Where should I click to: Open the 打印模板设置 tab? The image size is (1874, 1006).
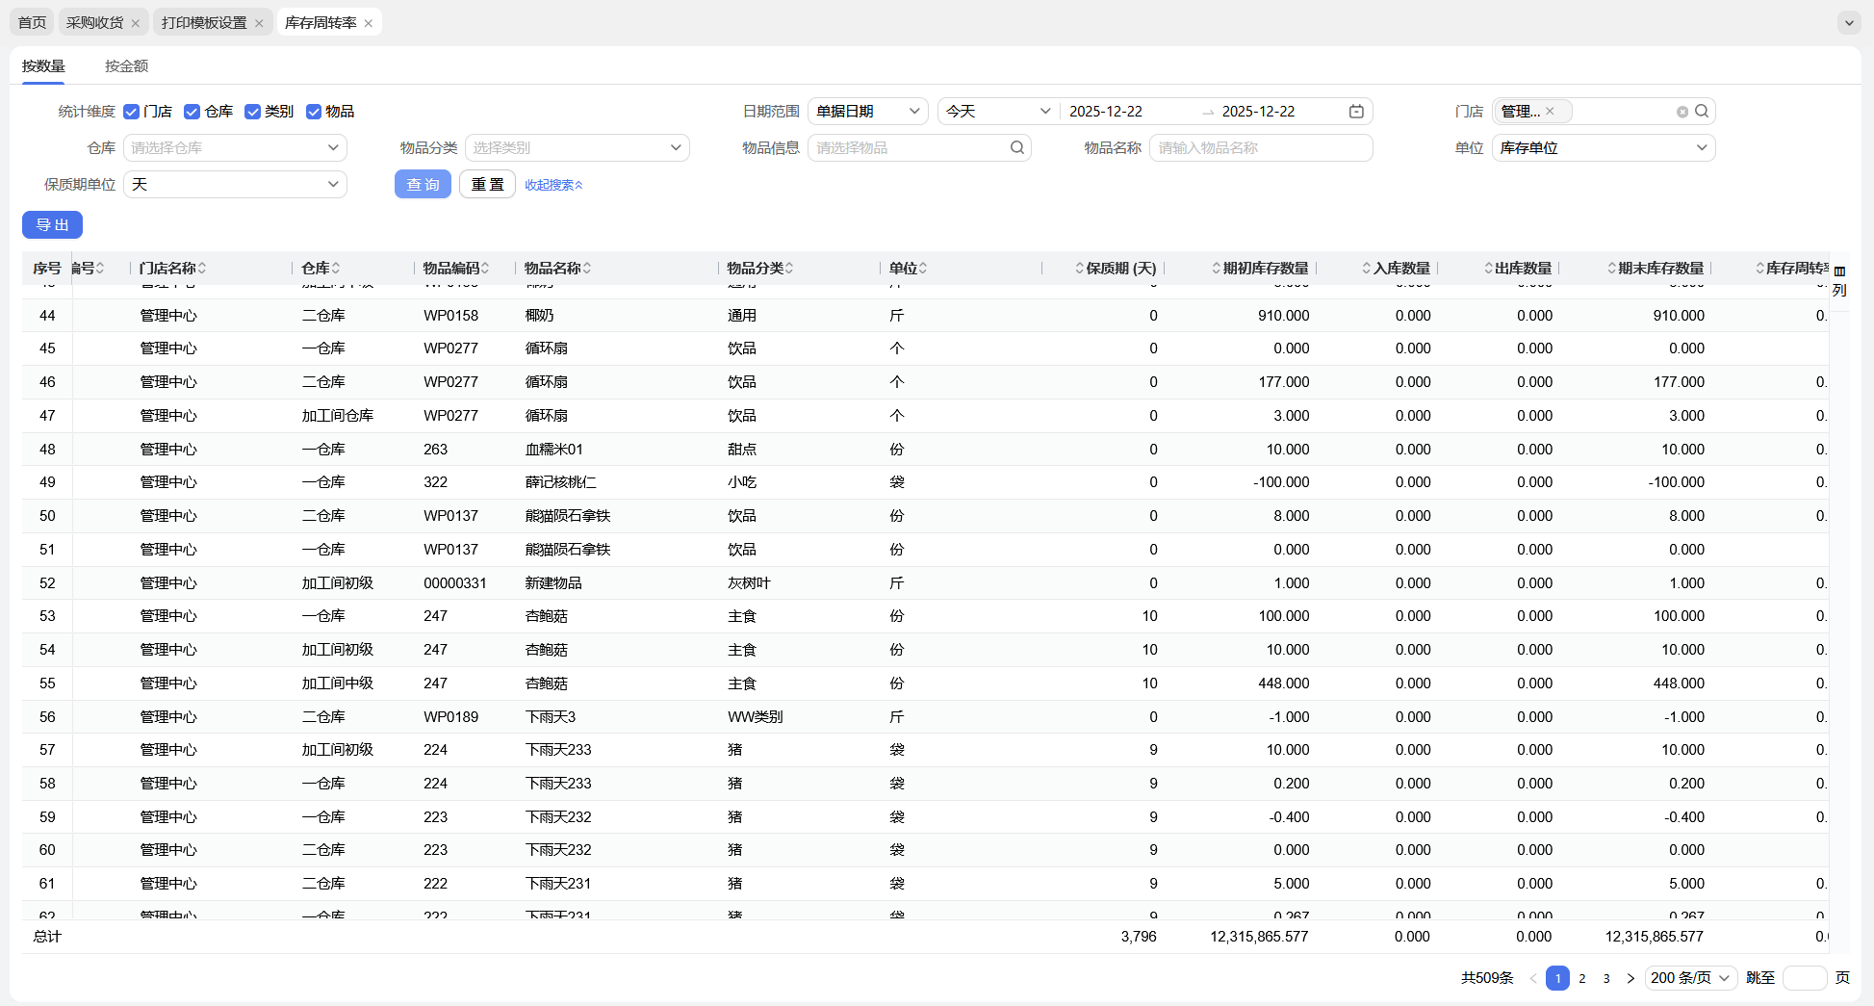point(204,23)
